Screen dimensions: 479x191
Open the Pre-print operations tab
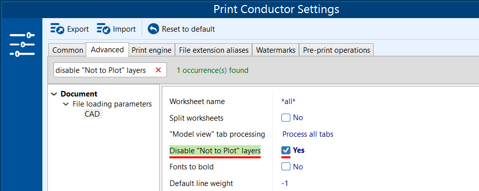click(336, 50)
